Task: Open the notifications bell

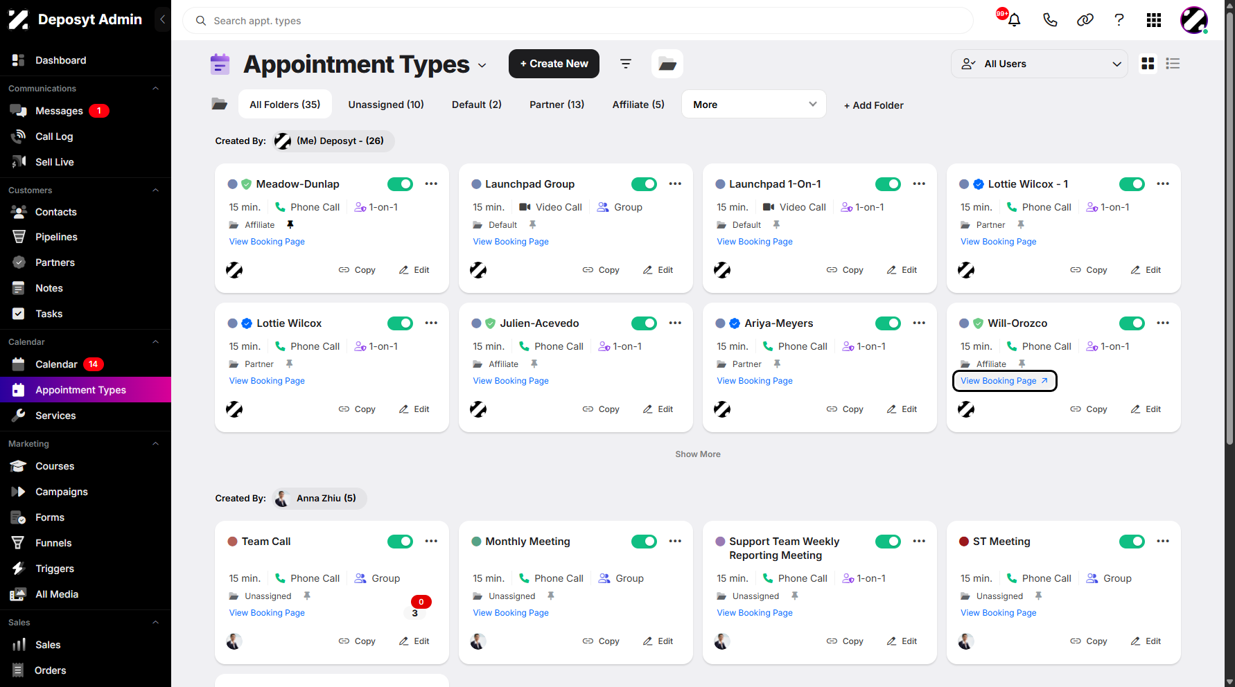Action: pyautogui.click(x=1014, y=20)
